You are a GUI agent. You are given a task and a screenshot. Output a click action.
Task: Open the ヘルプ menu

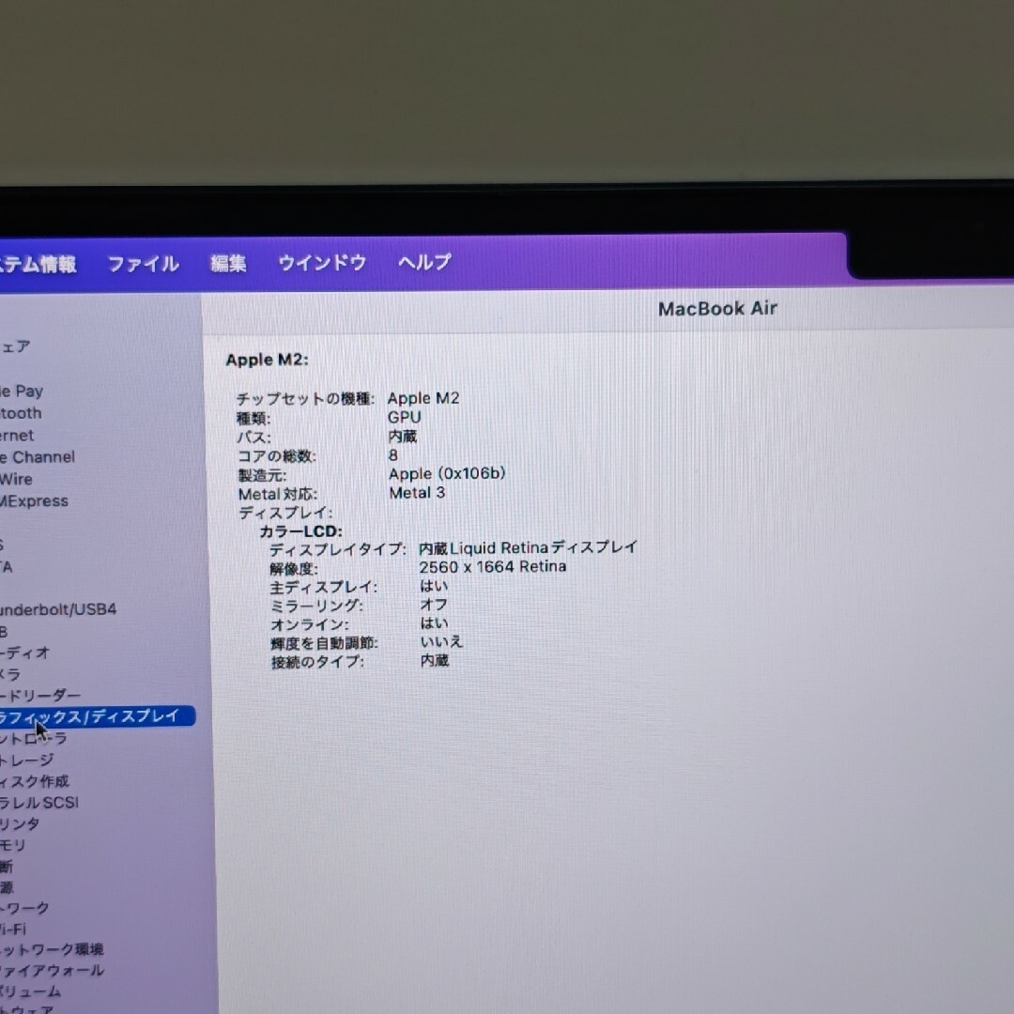coord(424,262)
